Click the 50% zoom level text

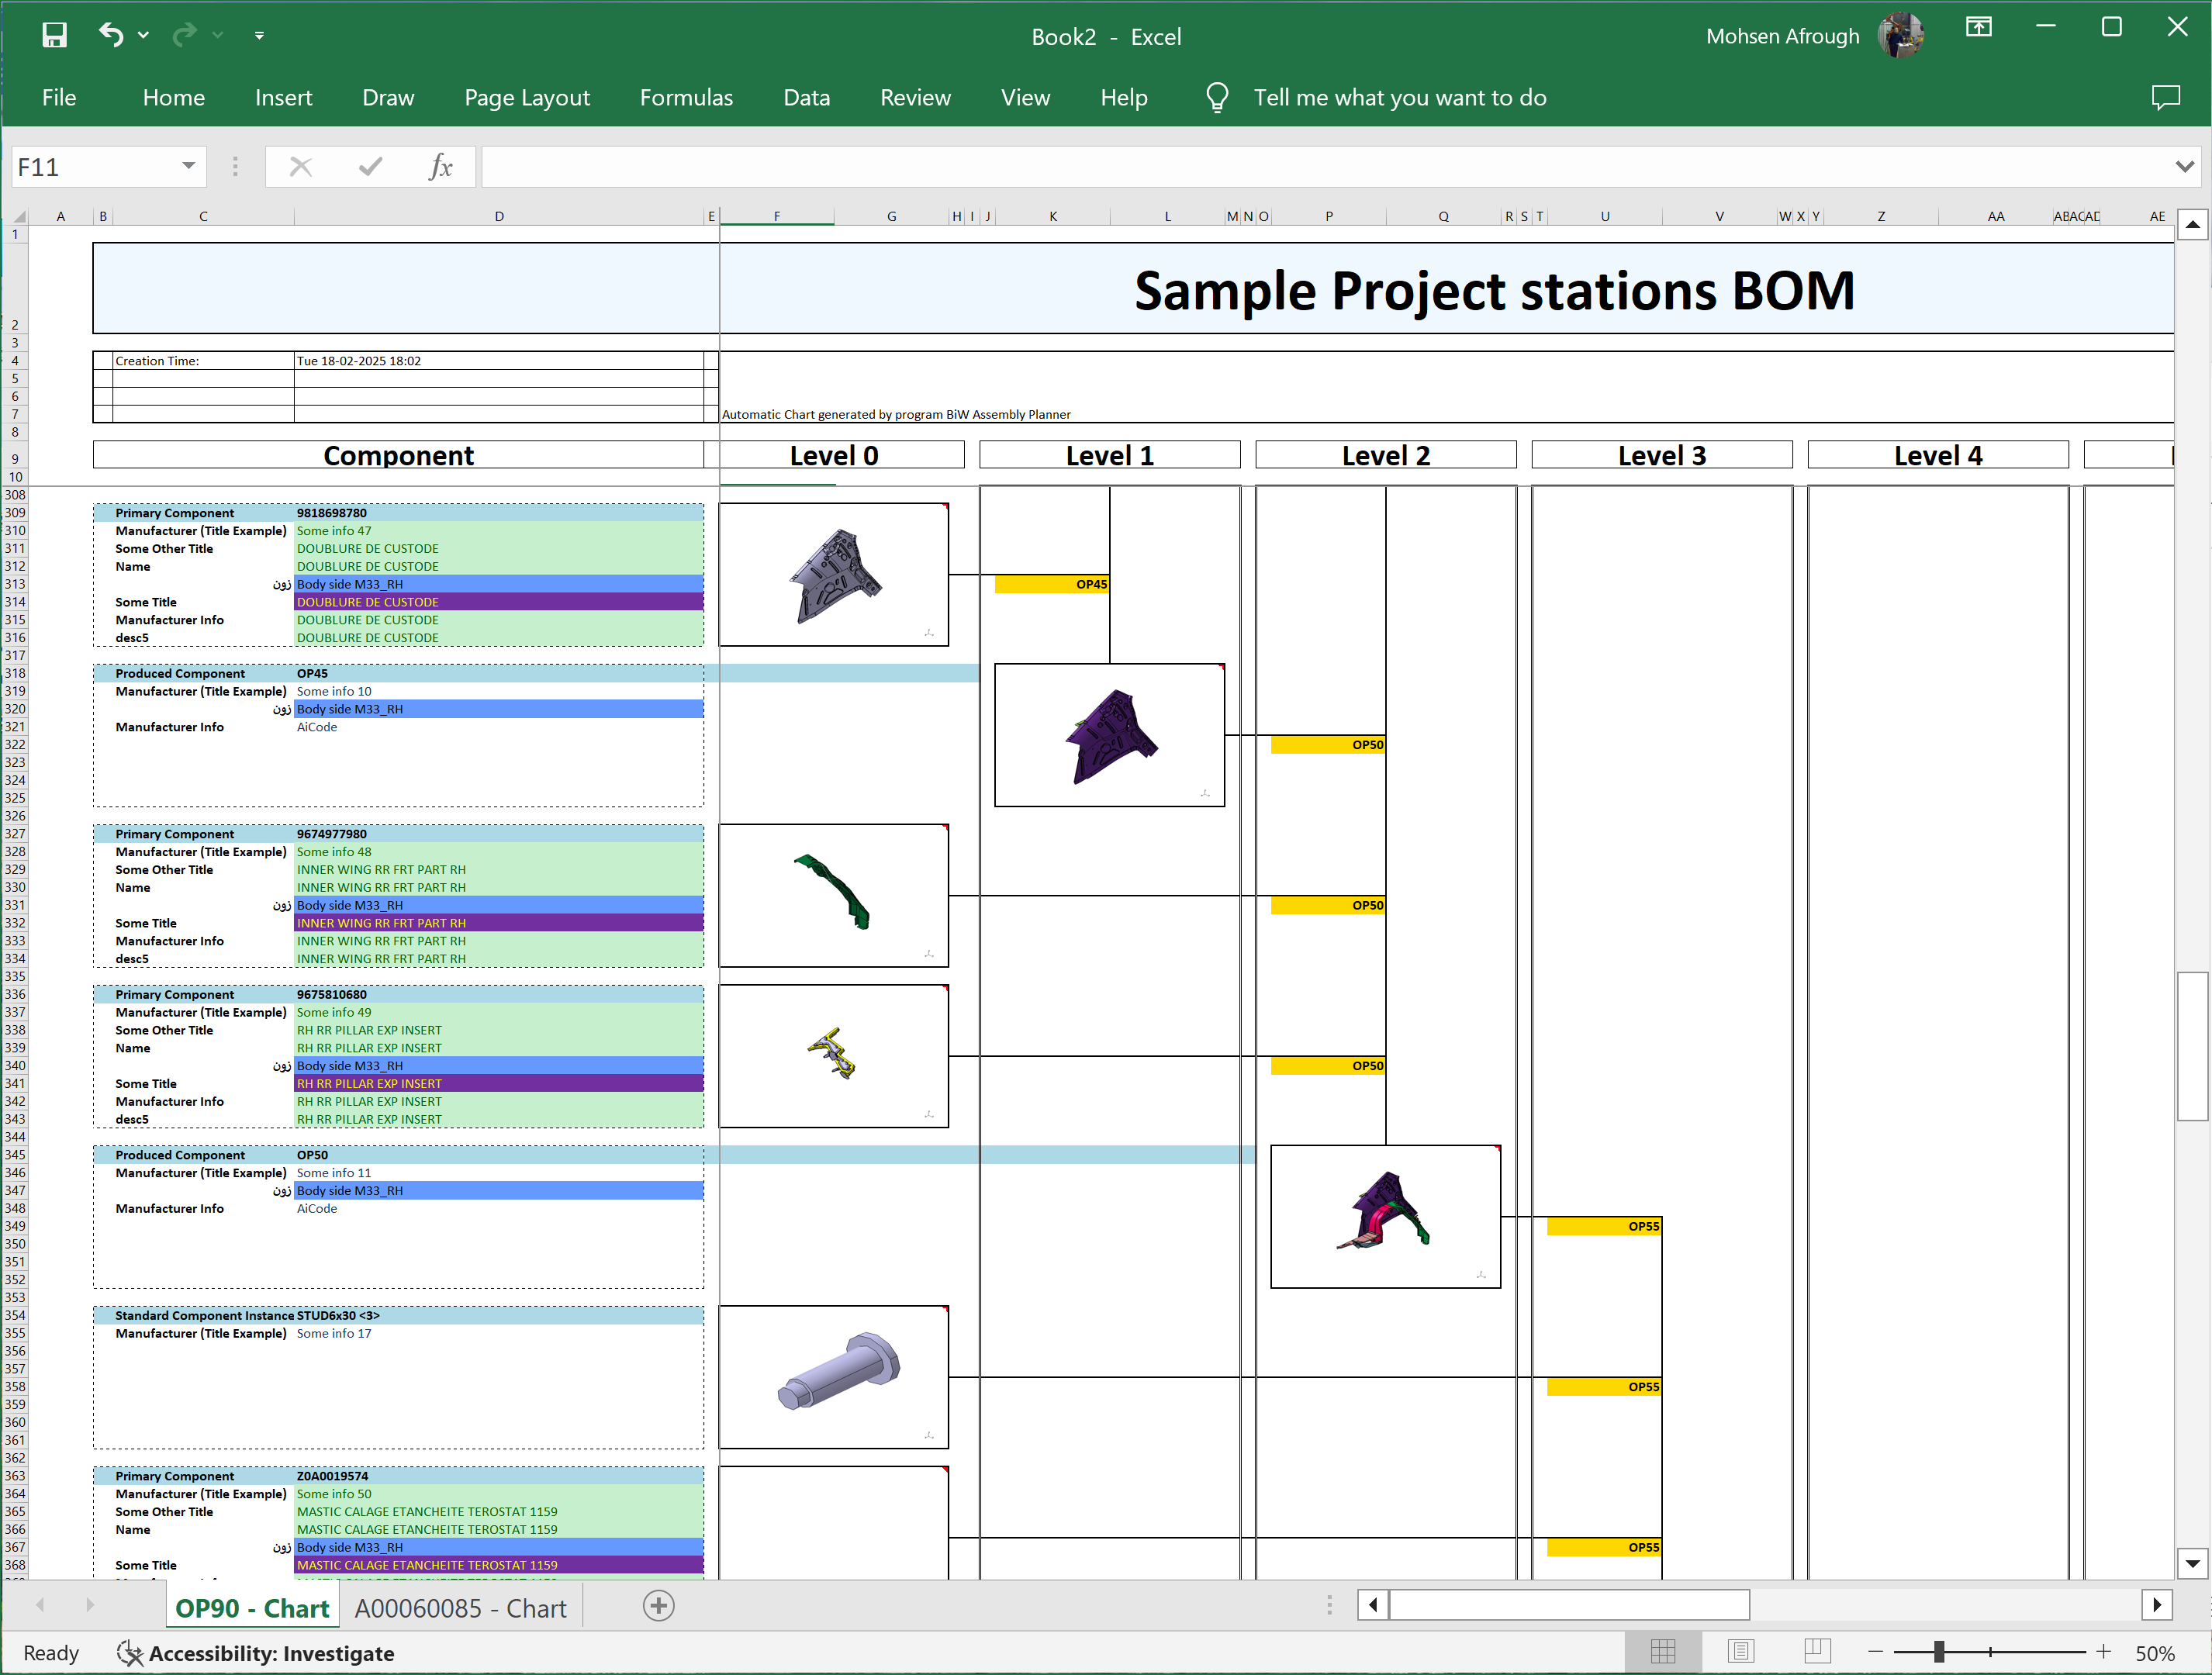click(x=2155, y=1654)
